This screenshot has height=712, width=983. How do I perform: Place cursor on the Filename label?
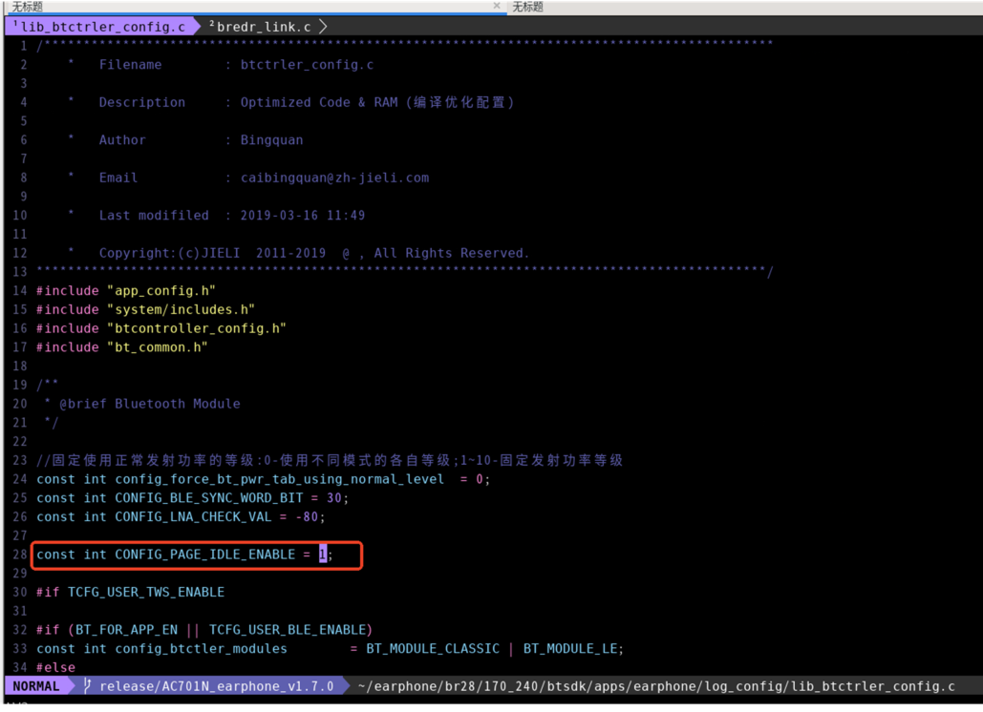coord(130,65)
